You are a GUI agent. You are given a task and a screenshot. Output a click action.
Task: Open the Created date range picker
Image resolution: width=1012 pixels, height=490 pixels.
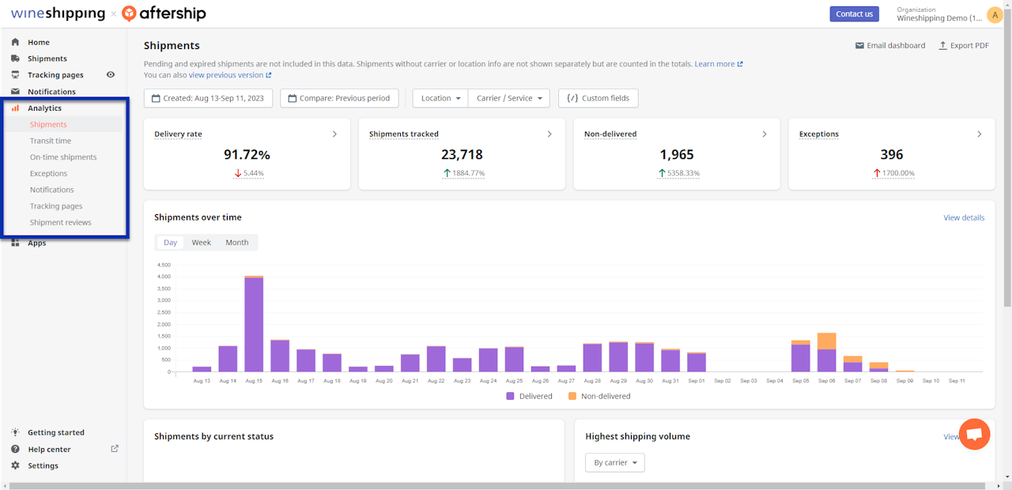[x=209, y=98]
